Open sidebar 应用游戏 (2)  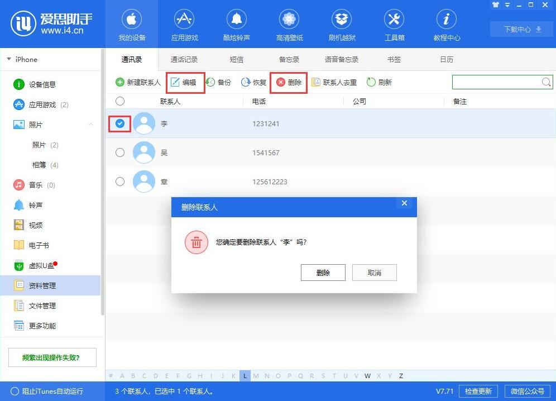(x=50, y=104)
